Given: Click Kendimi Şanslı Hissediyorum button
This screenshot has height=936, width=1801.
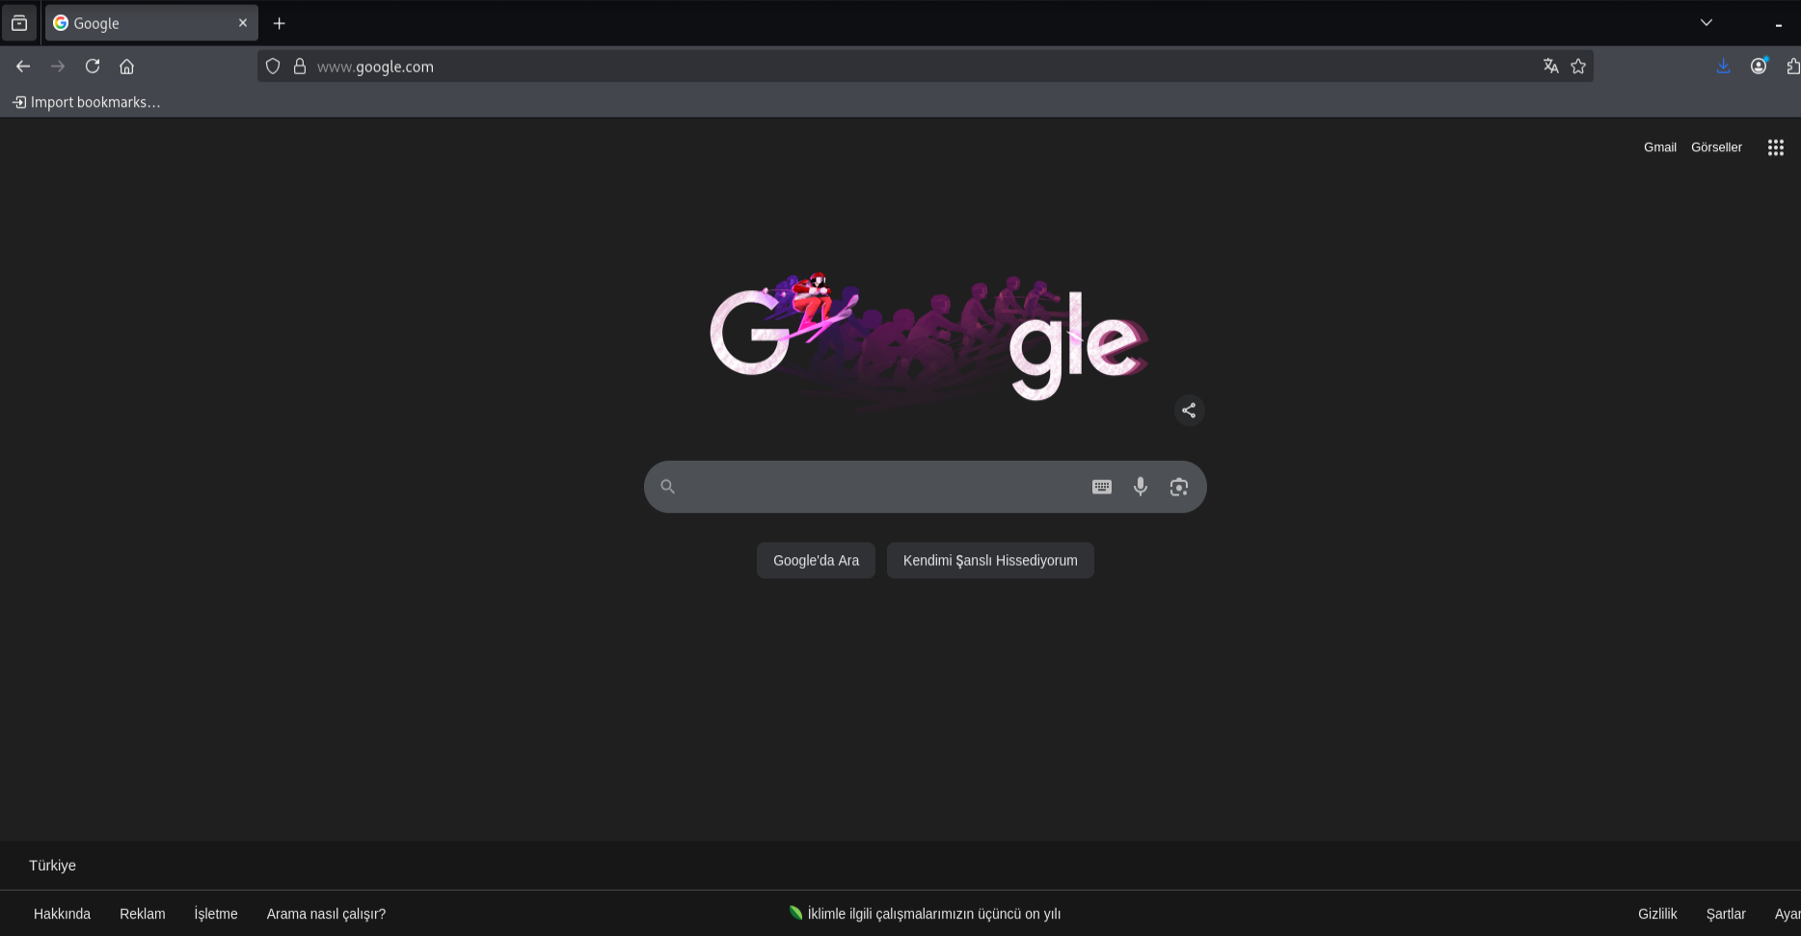Looking at the screenshot, I should coord(990,560).
